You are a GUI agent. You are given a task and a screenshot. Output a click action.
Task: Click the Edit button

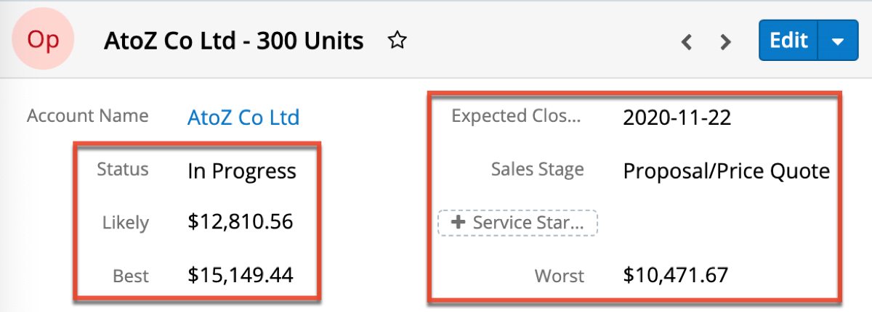[x=788, y=41]
